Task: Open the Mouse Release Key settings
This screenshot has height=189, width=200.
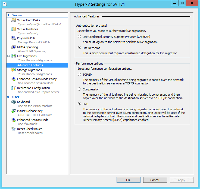Action: coord(30,111)
